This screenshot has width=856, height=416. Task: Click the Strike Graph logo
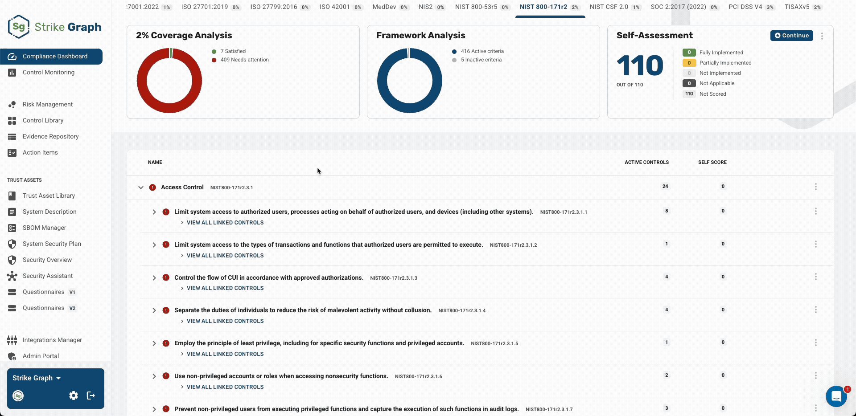pyautogui.click(x=54, y=27)
